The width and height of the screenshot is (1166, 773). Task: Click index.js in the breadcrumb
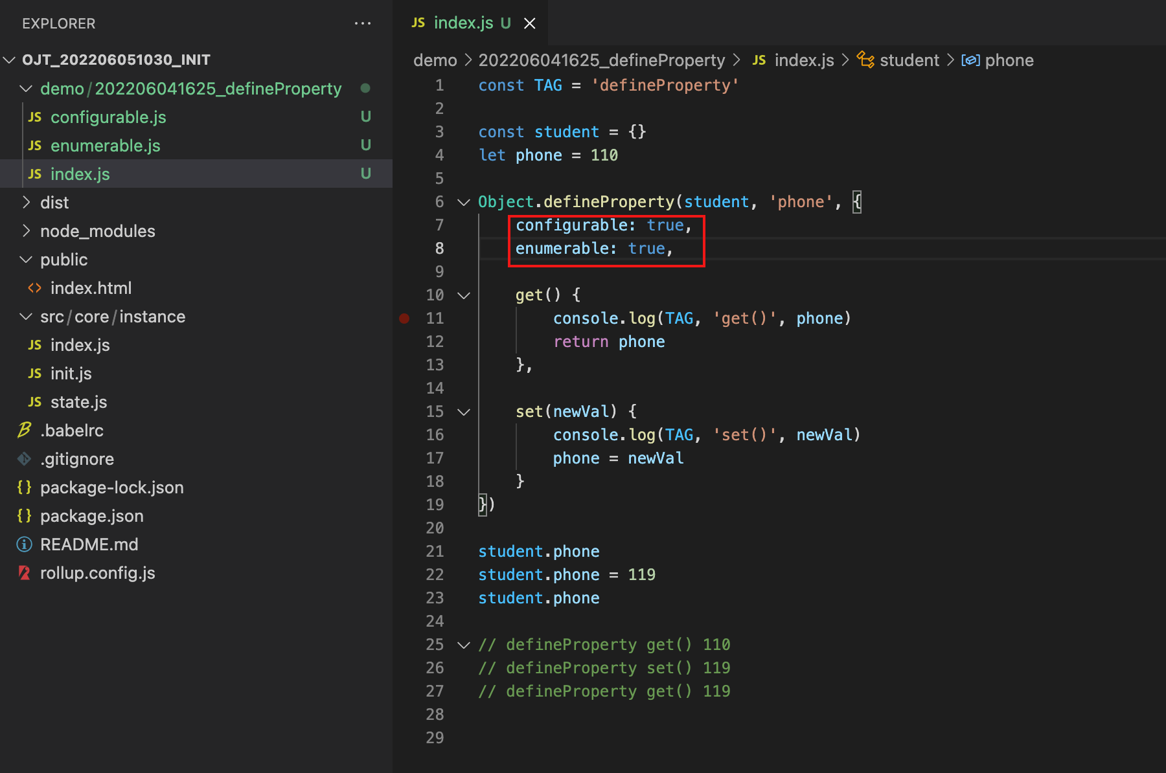coord(805,60)
